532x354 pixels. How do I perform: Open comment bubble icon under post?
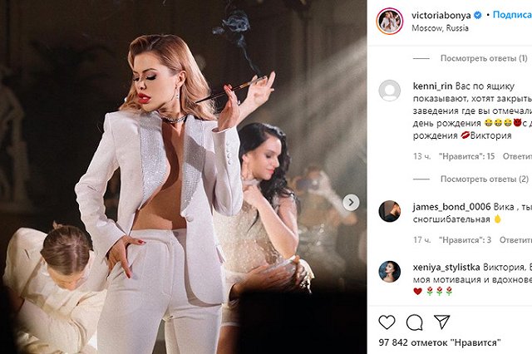414,322
